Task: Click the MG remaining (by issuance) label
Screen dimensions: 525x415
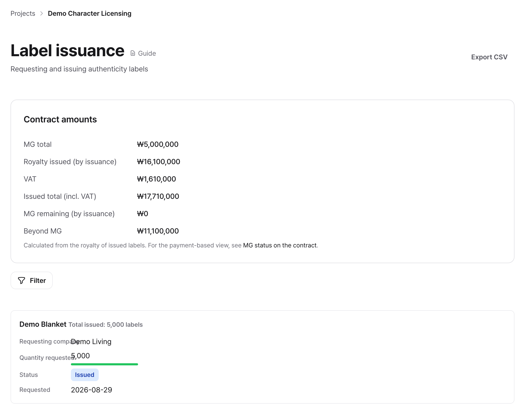Action: 69,214
